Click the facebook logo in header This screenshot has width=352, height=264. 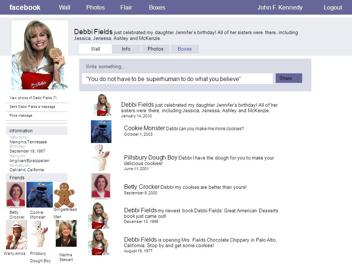pyautogui.click(x=25, y=7)
